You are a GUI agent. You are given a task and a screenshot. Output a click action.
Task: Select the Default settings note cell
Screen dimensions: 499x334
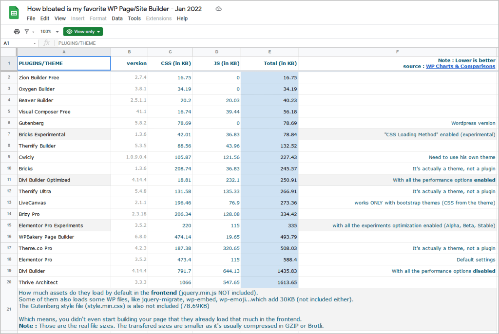pos(397,260)
